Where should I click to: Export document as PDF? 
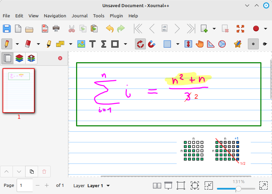point(45,29)
